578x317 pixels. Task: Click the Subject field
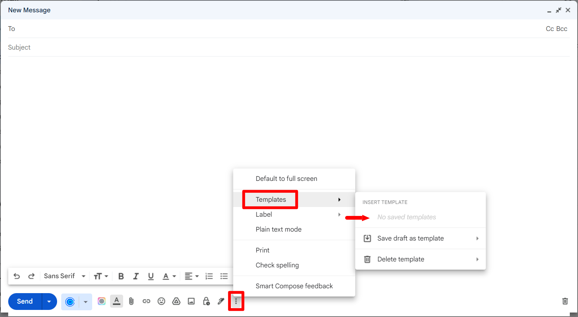[x=289, y=47]
